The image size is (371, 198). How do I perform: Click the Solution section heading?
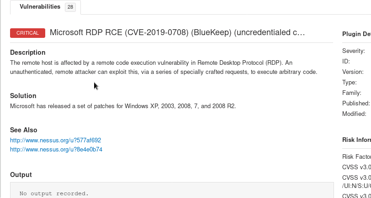pyautogui.click(x=23, y=96)
